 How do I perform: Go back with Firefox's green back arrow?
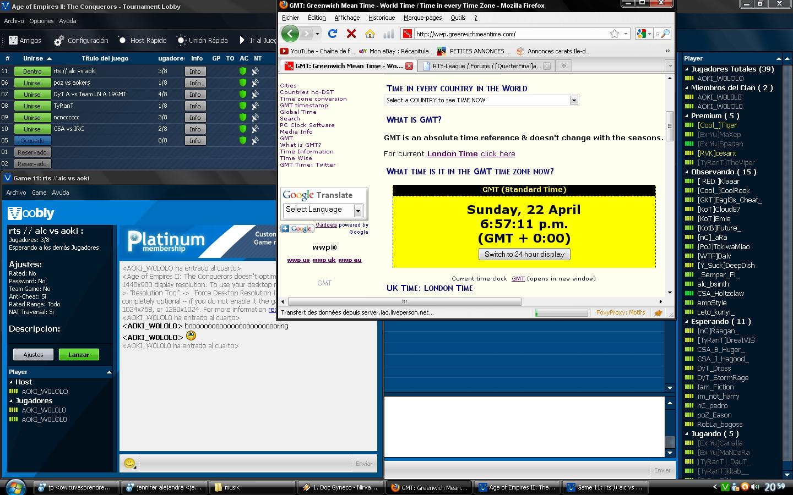[290, 34]
